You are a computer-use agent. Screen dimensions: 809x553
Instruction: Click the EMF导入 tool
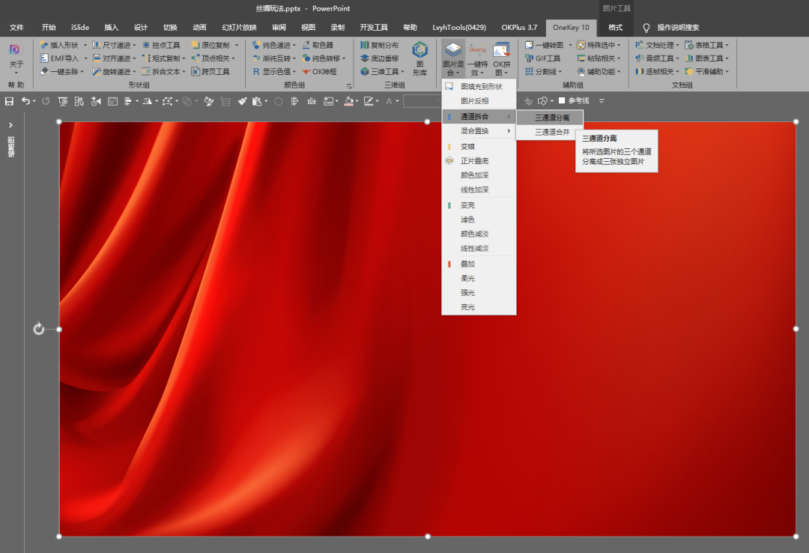(60, 58)
